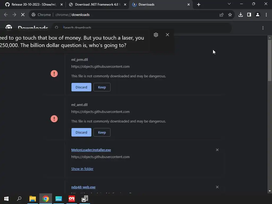
Task: Open the teal window app in taskbar
Action: click(x=59, y=199)
